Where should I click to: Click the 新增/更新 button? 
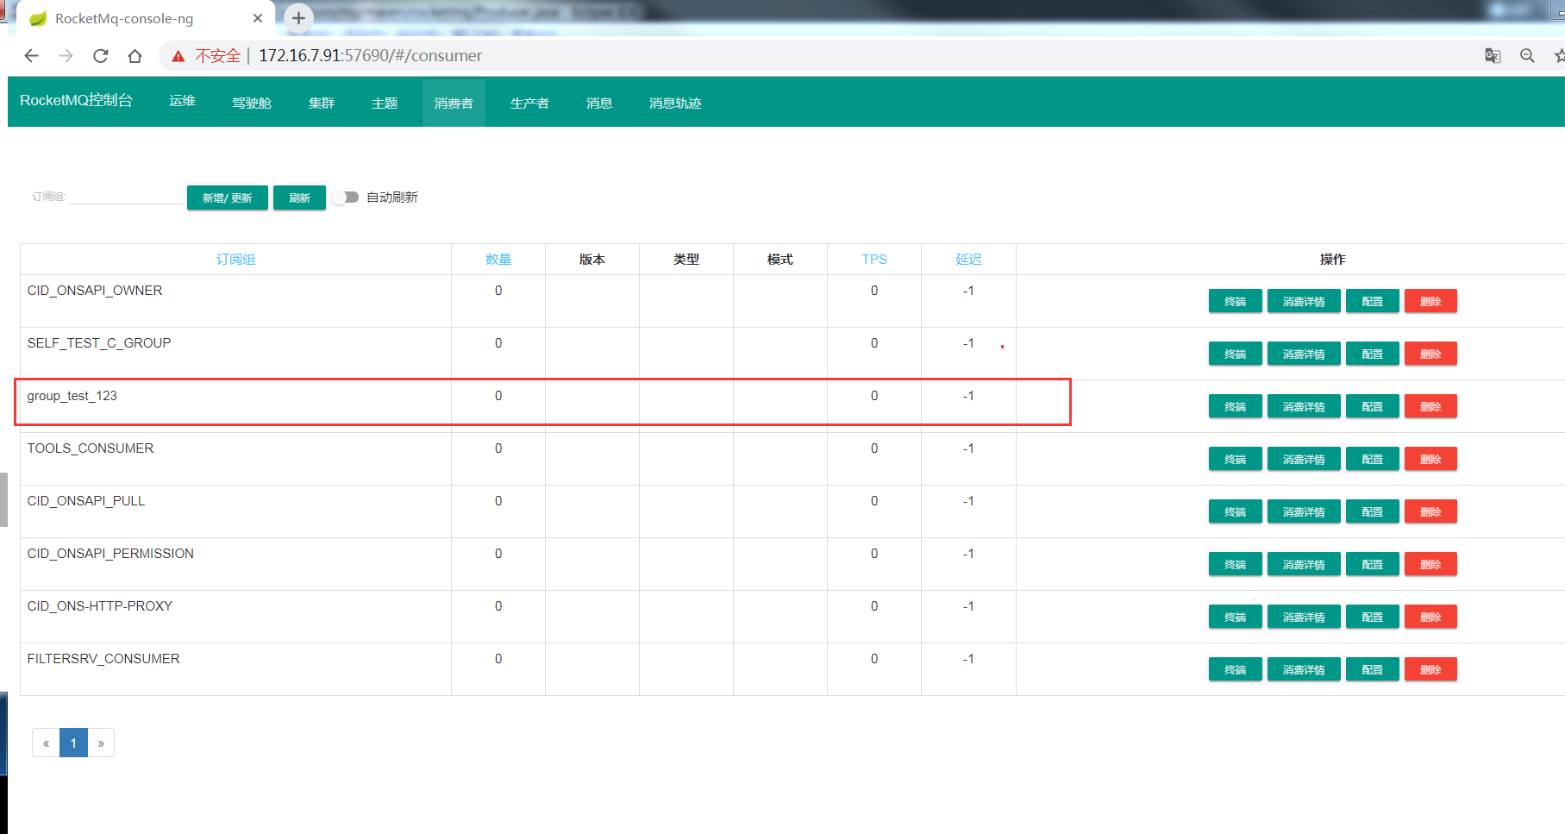coord(228,198)
